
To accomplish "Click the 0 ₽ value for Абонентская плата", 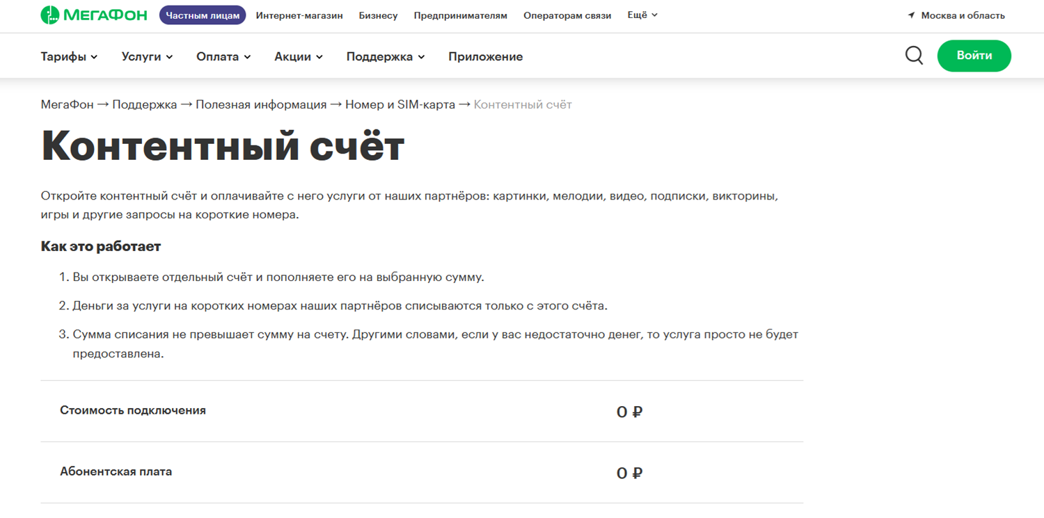I will point(629,473).
